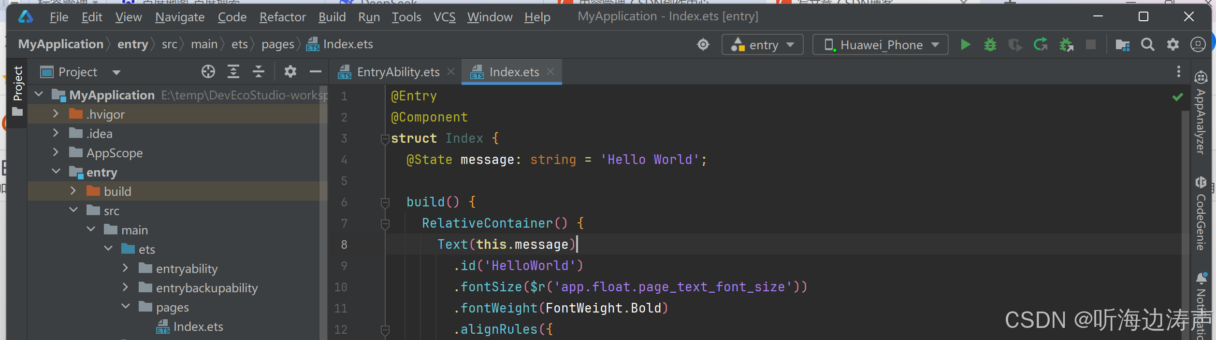Click the target locate icon near entry dropdown
1216x340 pixels.
tap(703, 45)
